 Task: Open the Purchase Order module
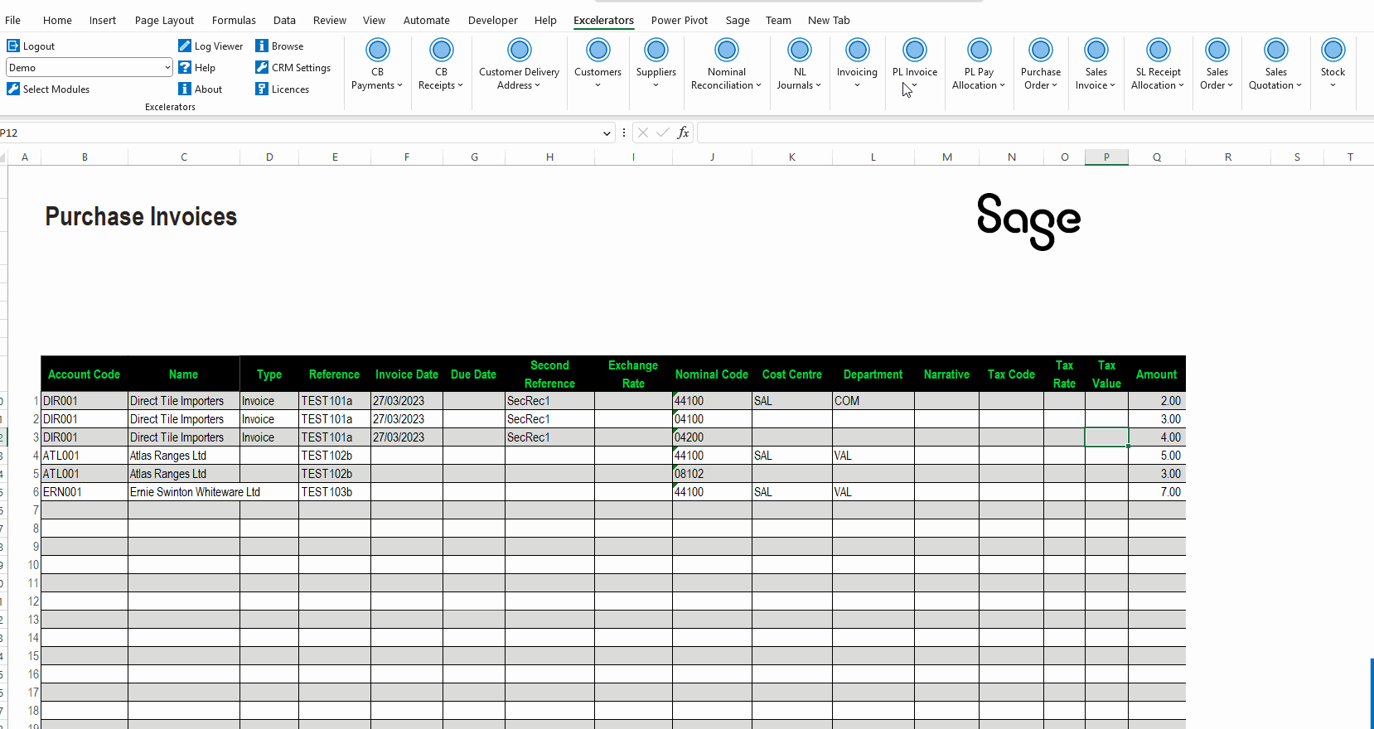(1041, 65)
